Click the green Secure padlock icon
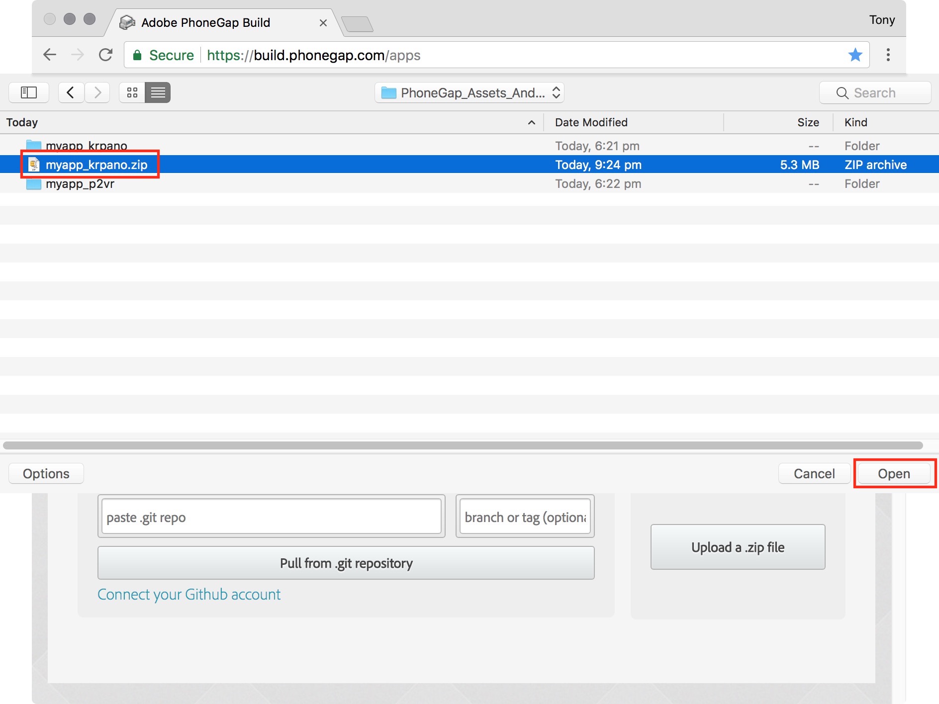 click(x=137, y=55)
